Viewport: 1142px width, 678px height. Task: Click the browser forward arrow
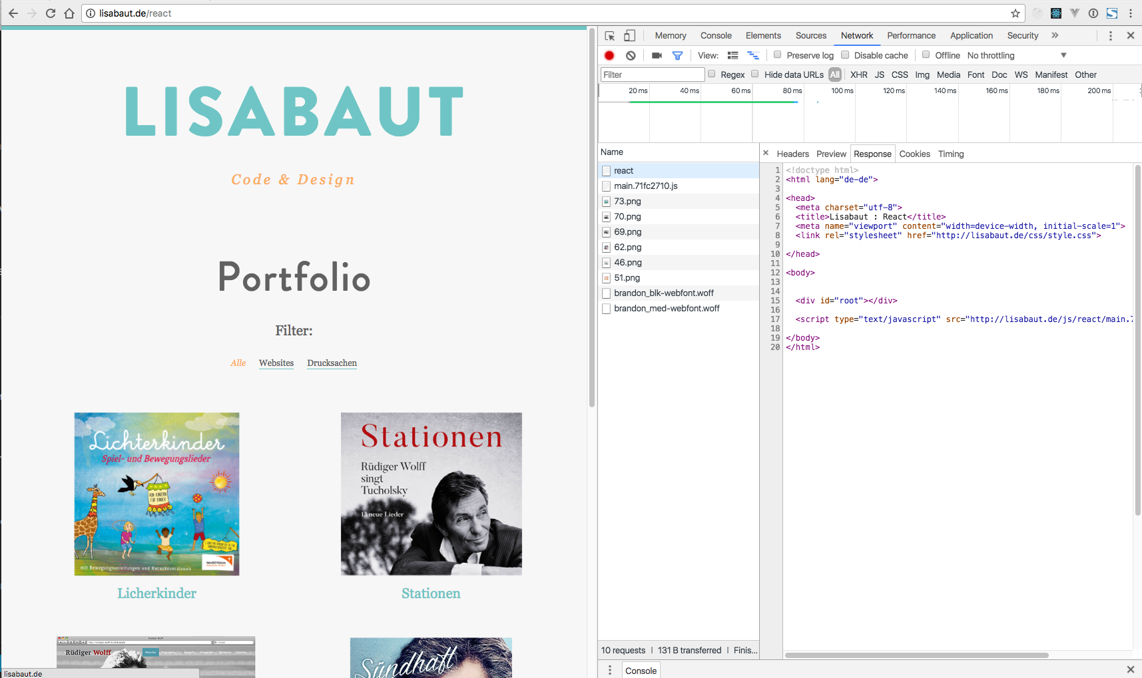(x=32, y=13)
